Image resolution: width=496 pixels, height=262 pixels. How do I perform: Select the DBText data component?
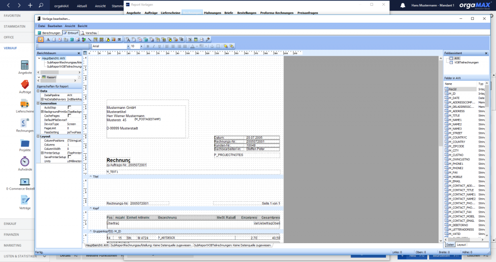click(128, 40)
